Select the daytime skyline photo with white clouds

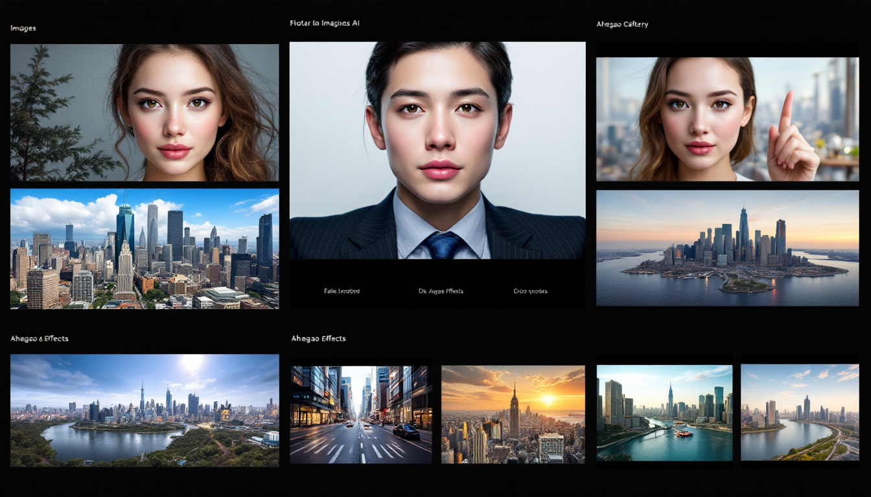tap(145, 248)
